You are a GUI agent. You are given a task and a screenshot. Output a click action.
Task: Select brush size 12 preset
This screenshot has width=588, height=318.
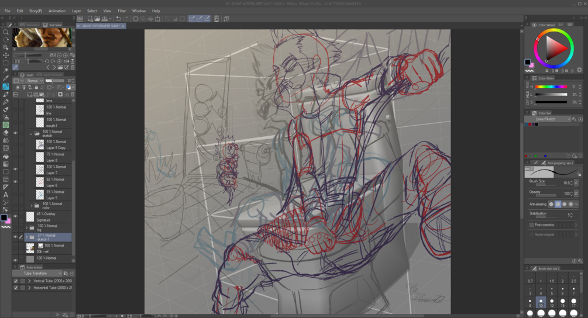(x=552, y=303)
